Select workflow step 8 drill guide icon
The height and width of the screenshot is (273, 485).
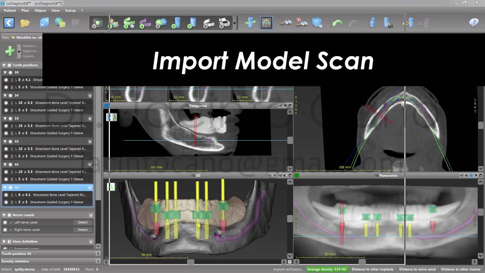point(208,23)
